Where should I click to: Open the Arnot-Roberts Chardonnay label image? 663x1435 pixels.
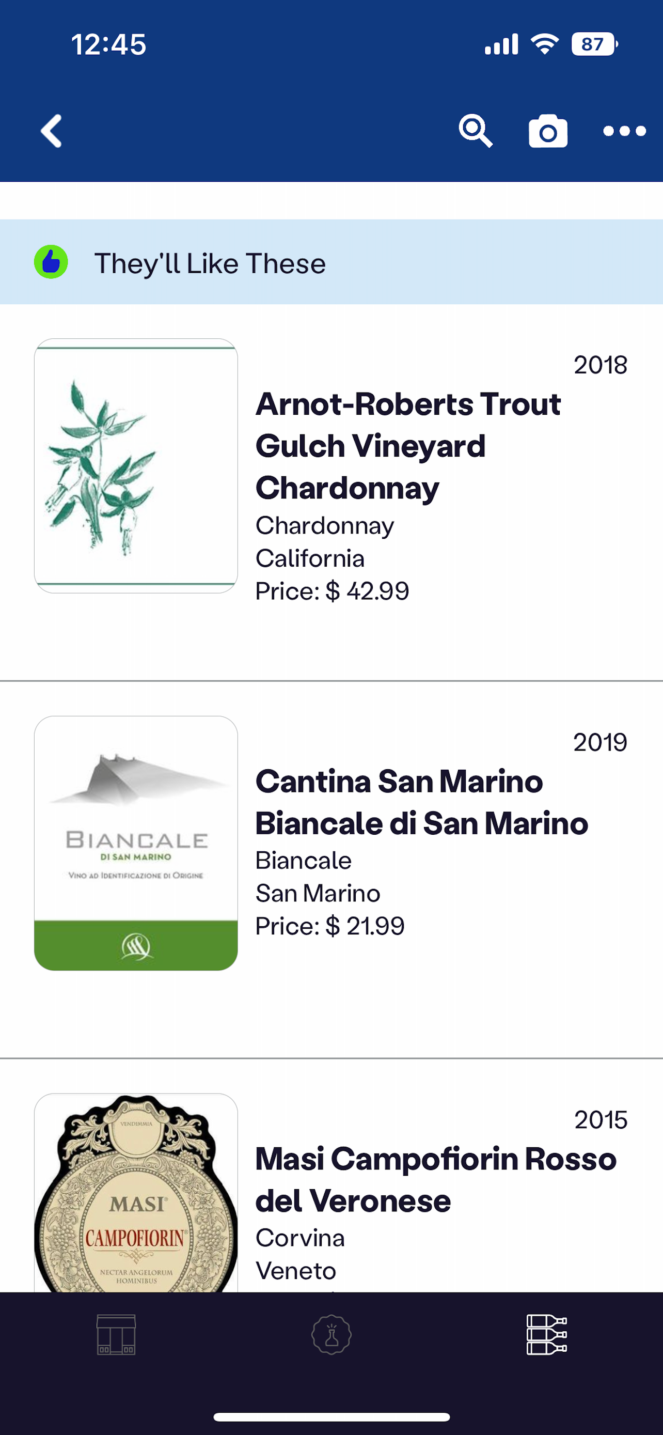136,466
